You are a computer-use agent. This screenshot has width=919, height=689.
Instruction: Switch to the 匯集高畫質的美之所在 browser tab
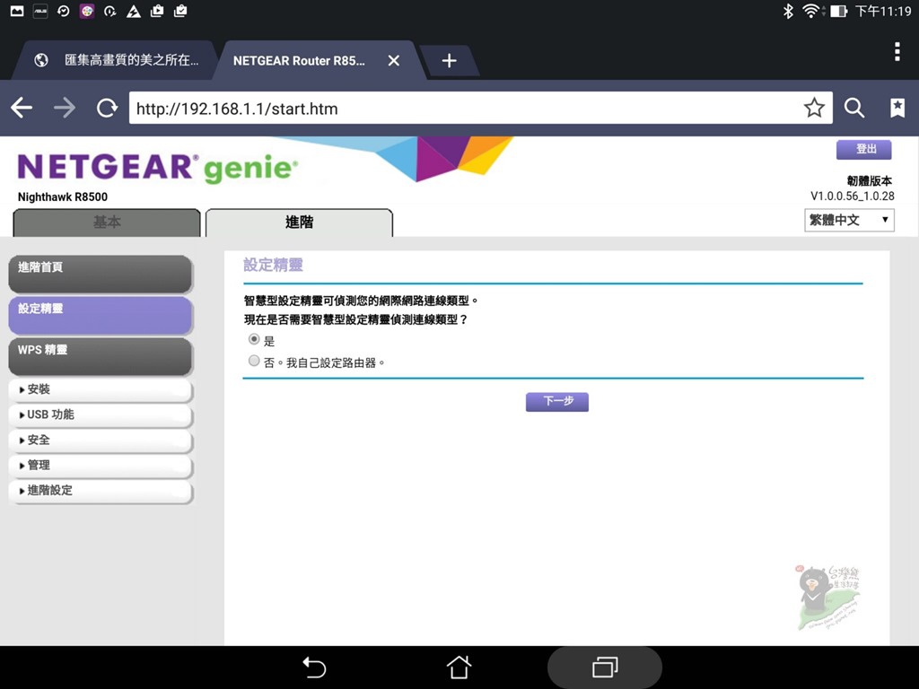tap(114, 60)
